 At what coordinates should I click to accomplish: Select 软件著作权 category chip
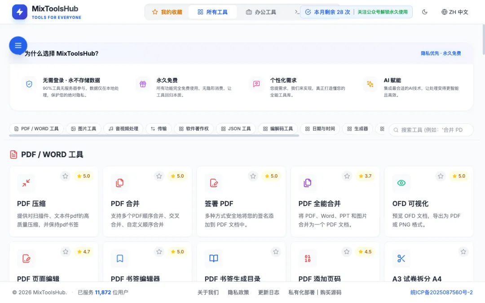[x=194, y=129]
